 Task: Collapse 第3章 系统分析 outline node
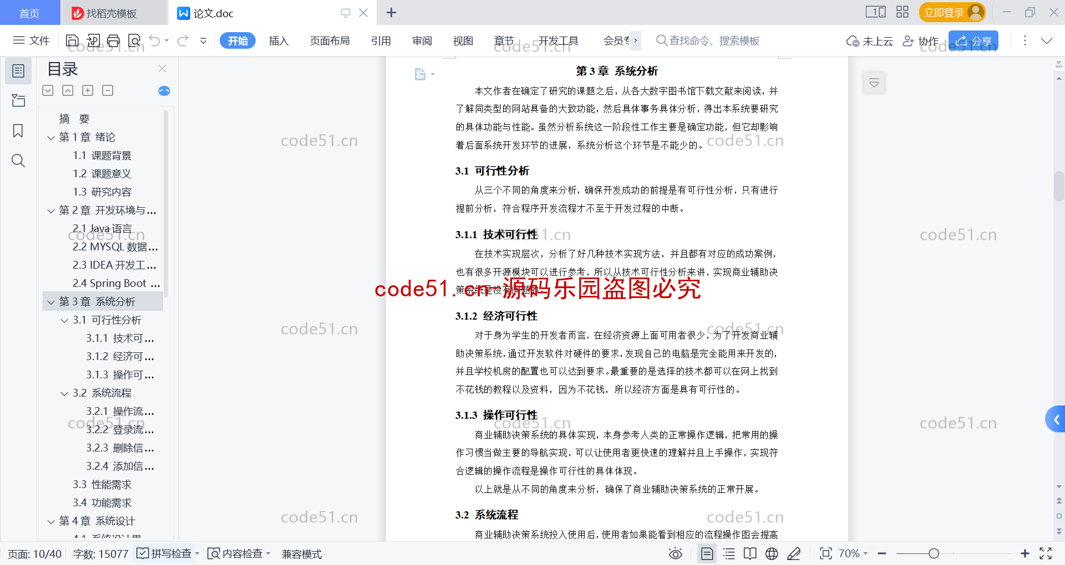tap(51, 302)
